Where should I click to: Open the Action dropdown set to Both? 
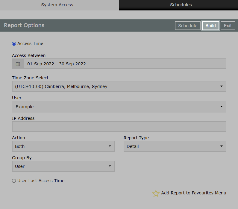click(x=63, y=146)
